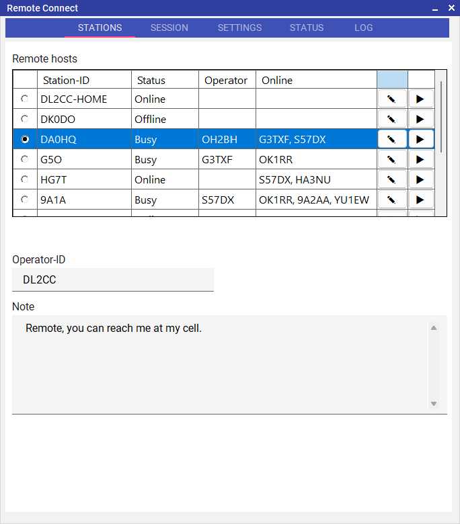460x524 pixels.
Task: Click online user OK1RR in G5O row
Action: click(x=317, y=159)
